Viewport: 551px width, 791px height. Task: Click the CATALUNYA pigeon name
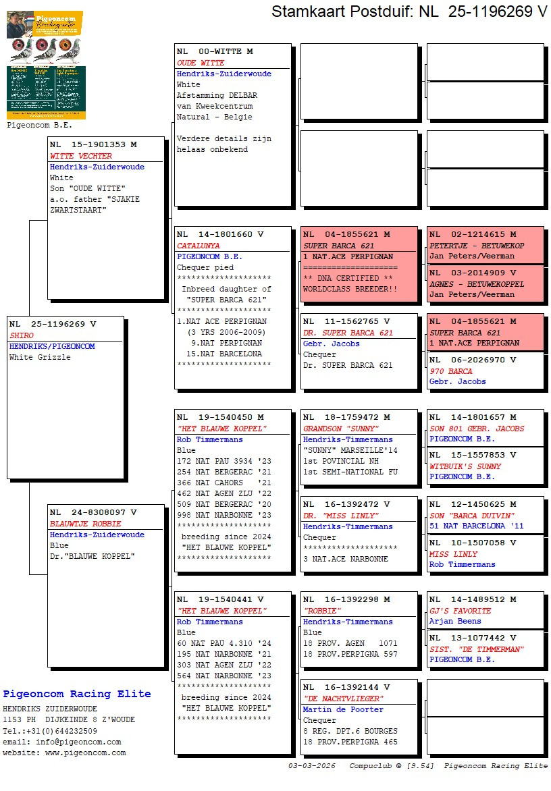click(198, 246)
